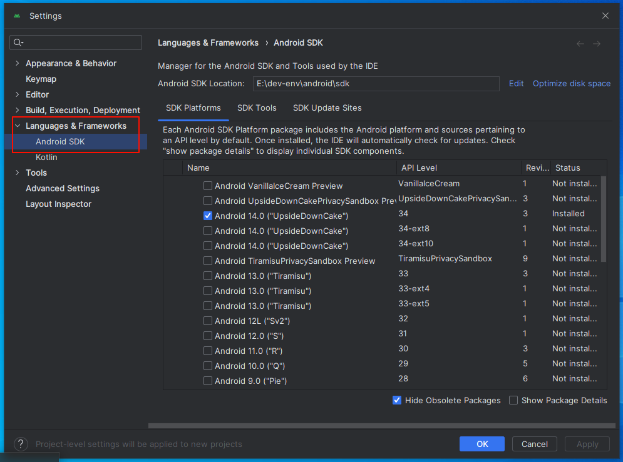Viewport: 623px width, 462px height.
Task: Check Android 9.0 Pie checkbox
Action: coord(207,381)
